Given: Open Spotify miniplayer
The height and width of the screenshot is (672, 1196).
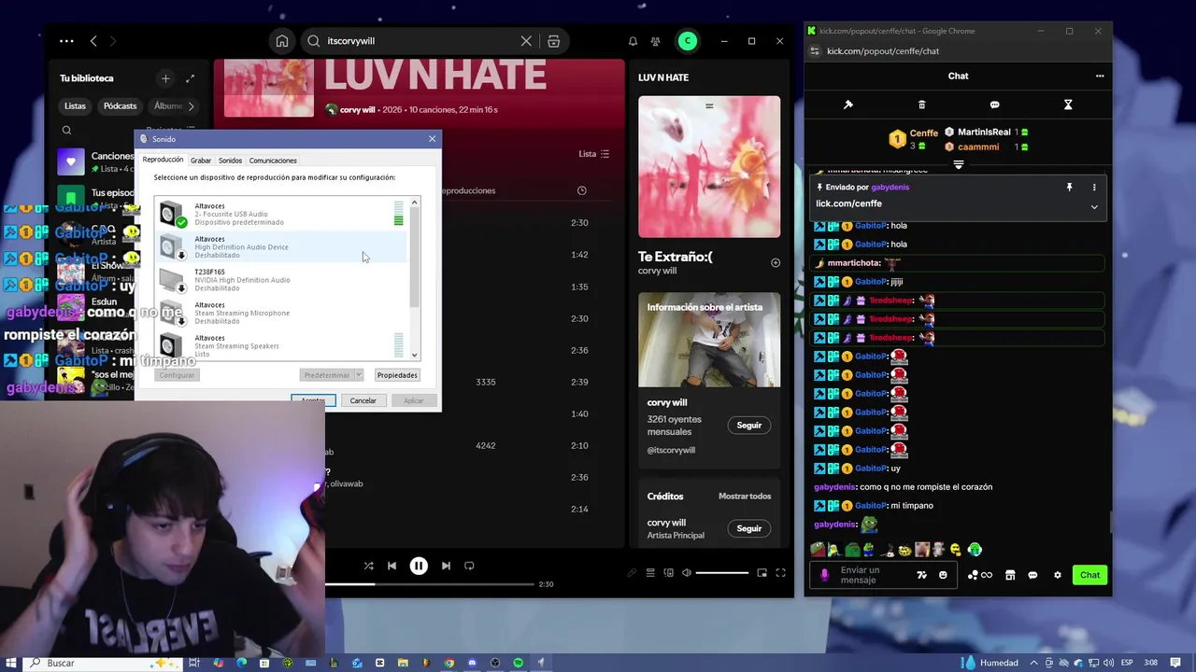Looking at the screenshot, I should tap(762, 573).
